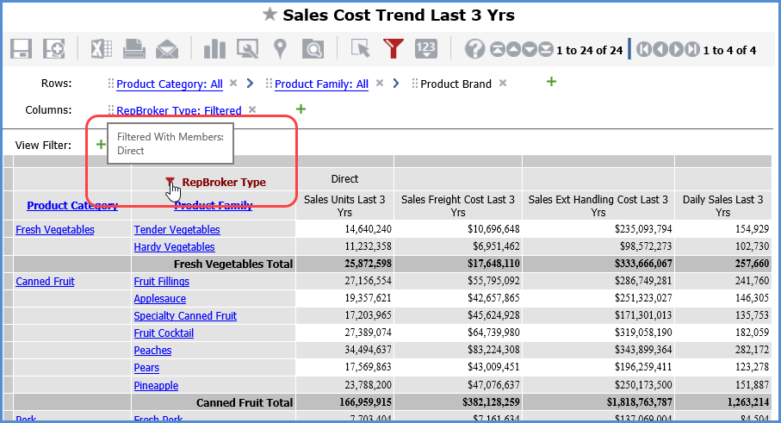
Task: Add a new dimension to Rows
Action: [x=551, y=82]
